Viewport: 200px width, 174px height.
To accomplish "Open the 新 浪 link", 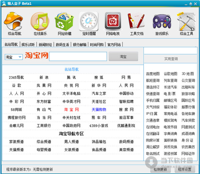I will click(44, 77).
